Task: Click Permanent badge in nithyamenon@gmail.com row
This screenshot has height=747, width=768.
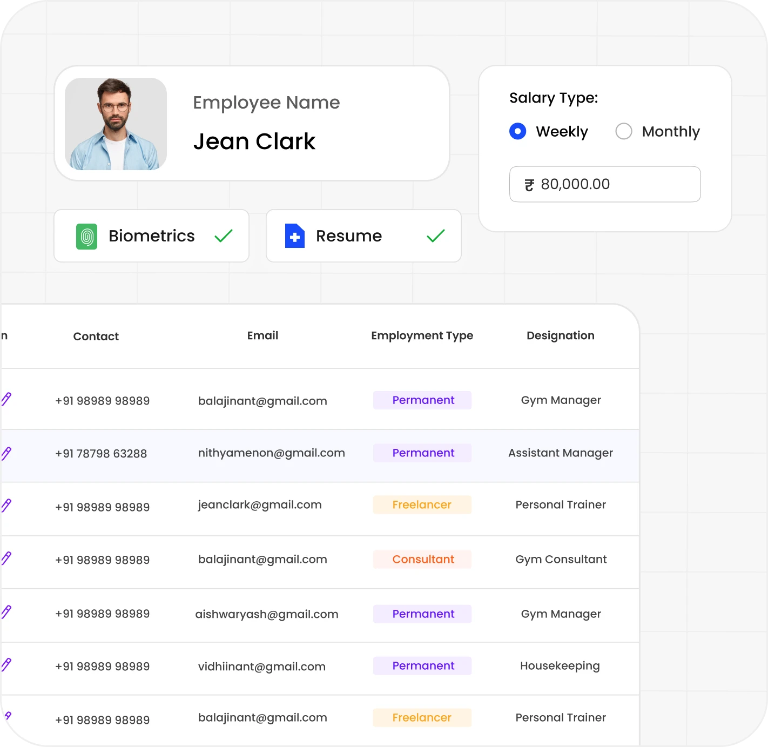Action: click(422, 453)
